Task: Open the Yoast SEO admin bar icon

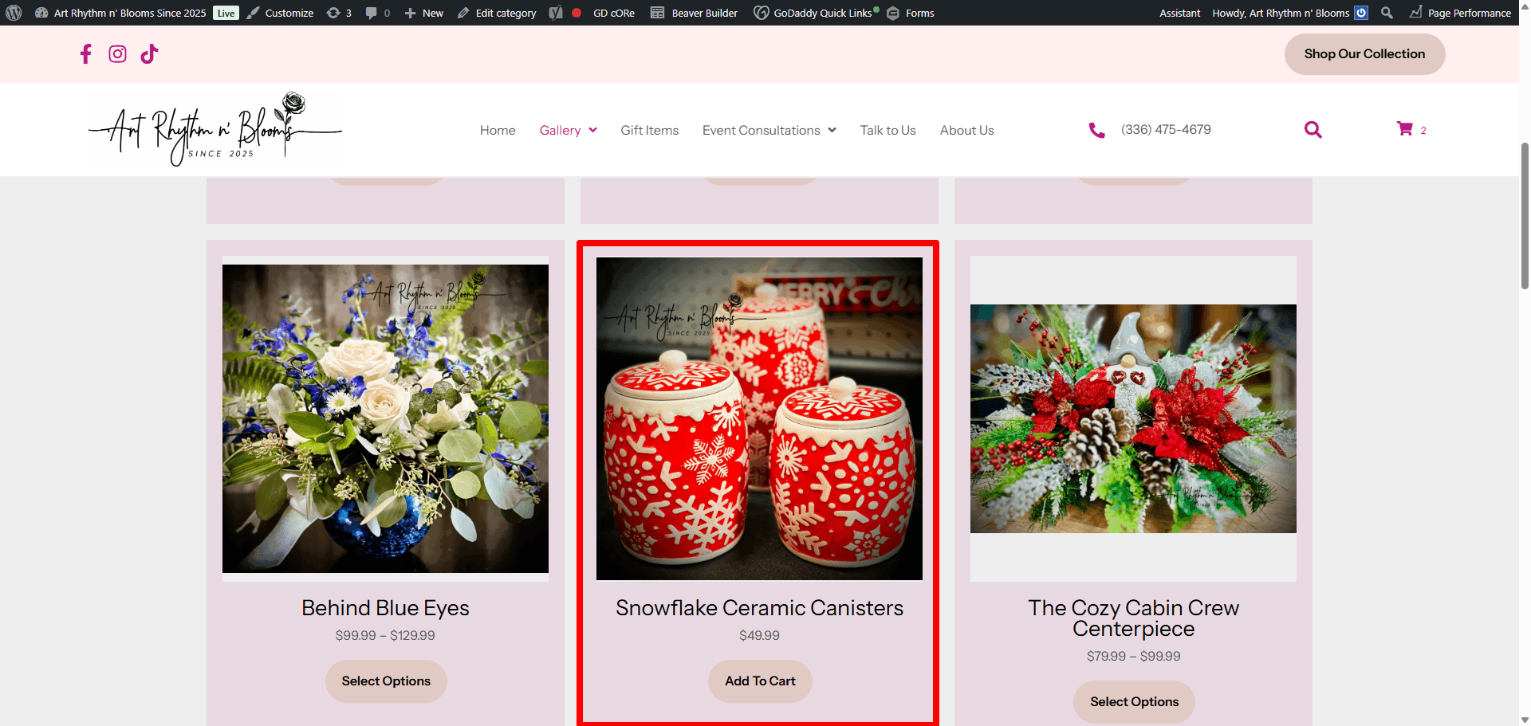Action: coord(556,13)
